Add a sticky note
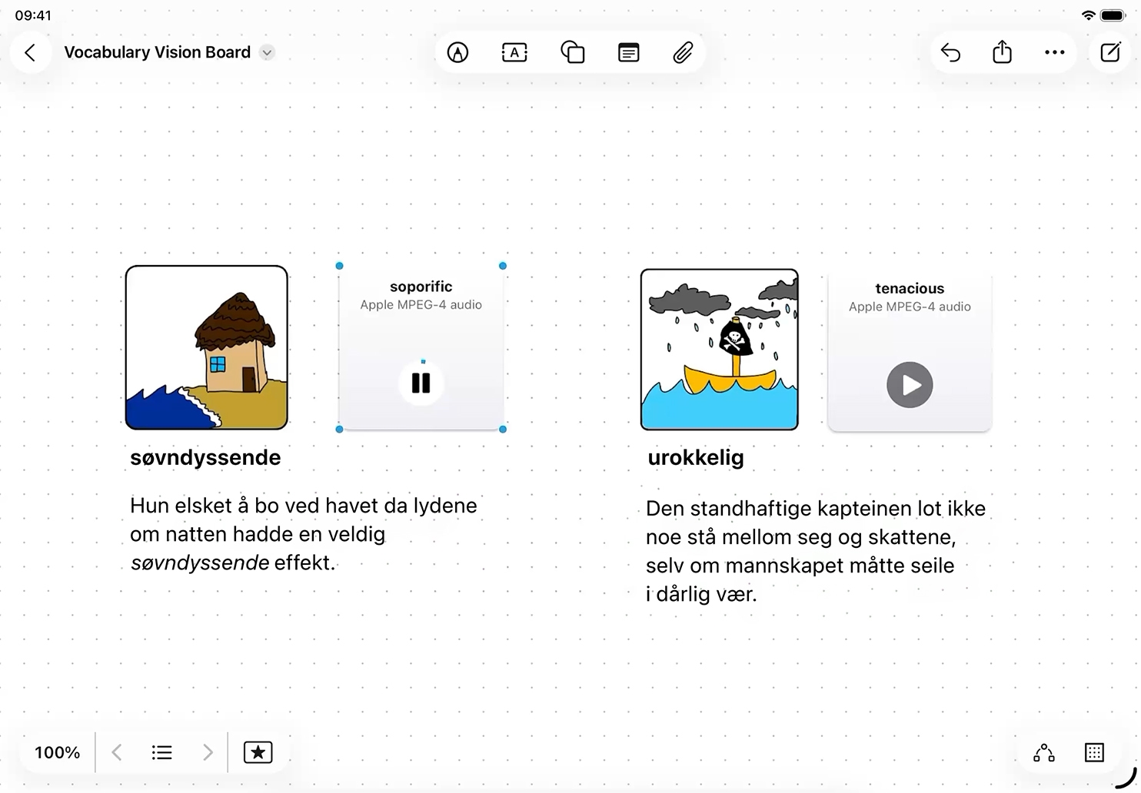 628,52
